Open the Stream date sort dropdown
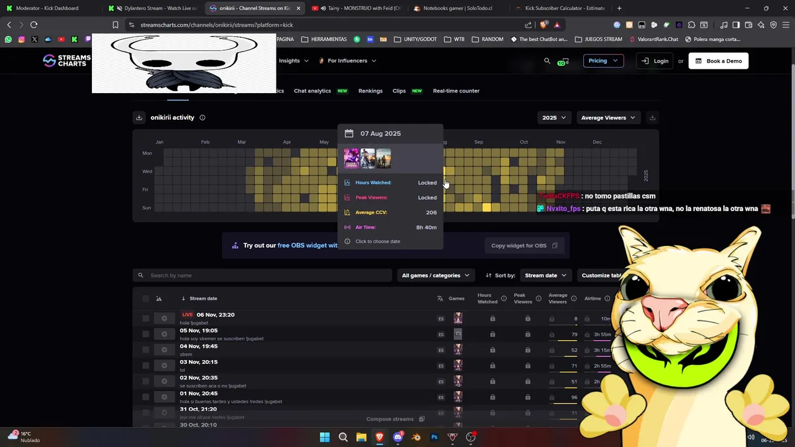 [545, 275]
